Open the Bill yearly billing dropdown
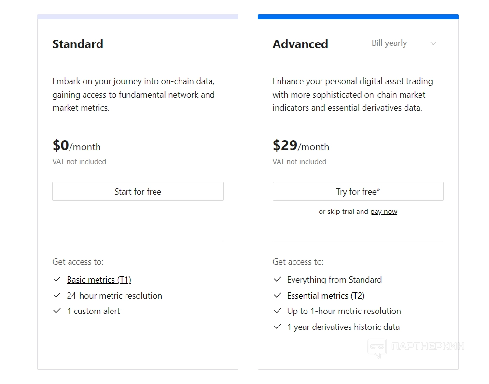This screenshot has height=384, width=489. point(389,43)
